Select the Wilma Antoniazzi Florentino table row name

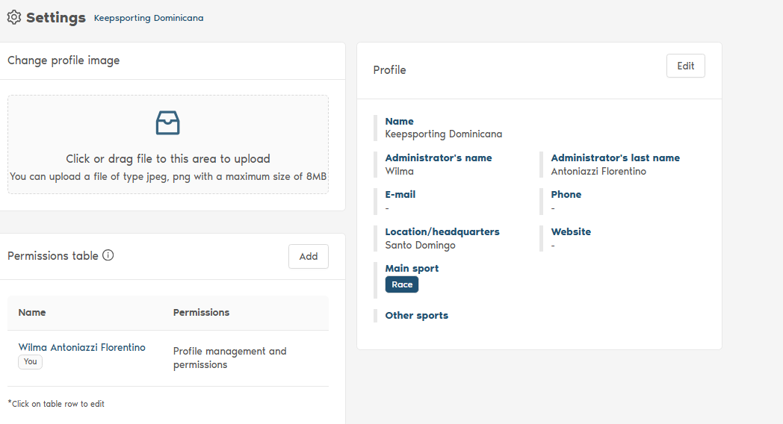[82, 347]
